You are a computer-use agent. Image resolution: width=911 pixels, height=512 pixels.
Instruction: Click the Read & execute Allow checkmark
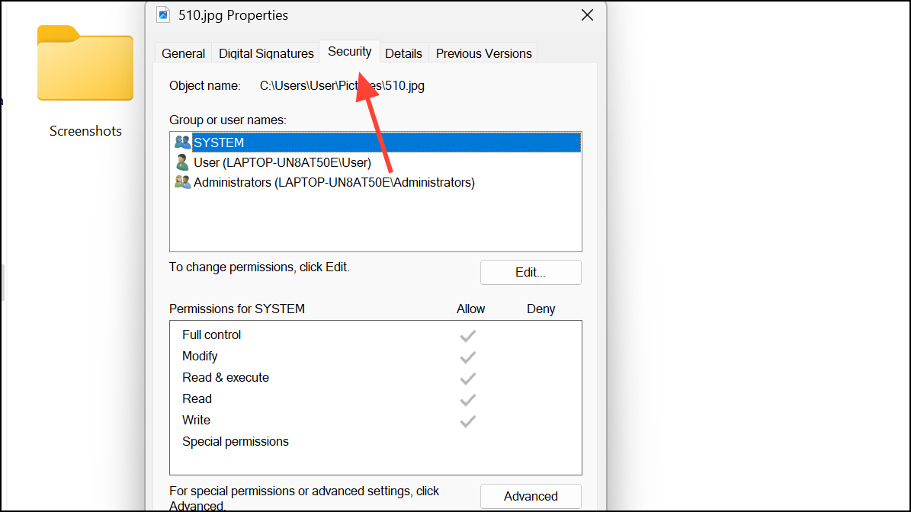tap(468, 378)
